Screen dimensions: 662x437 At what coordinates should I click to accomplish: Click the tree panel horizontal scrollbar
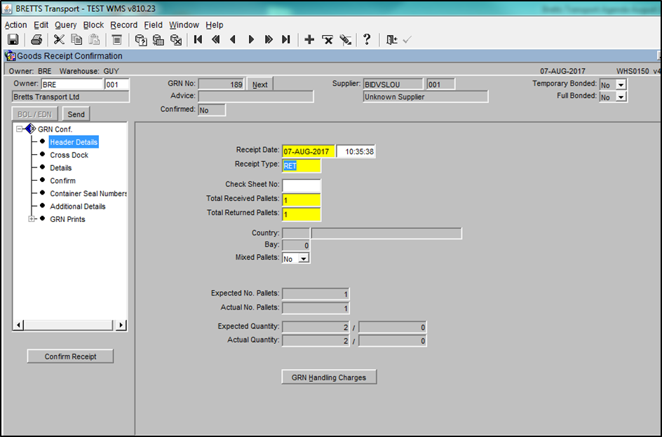click(69, 325)
